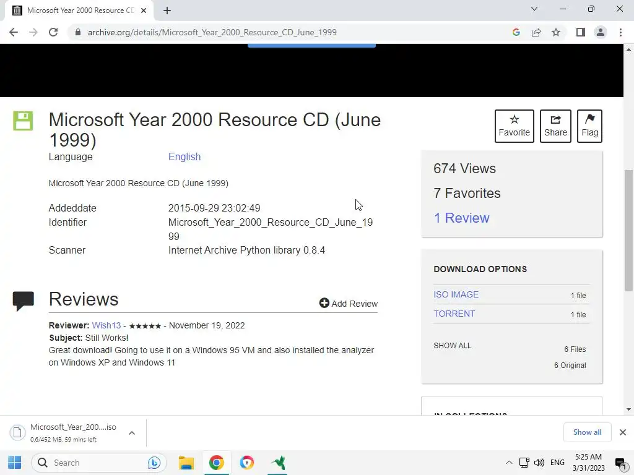Open Chrome profile menu
The width and height of the screenshot is (634, 475).
[601, 32]
